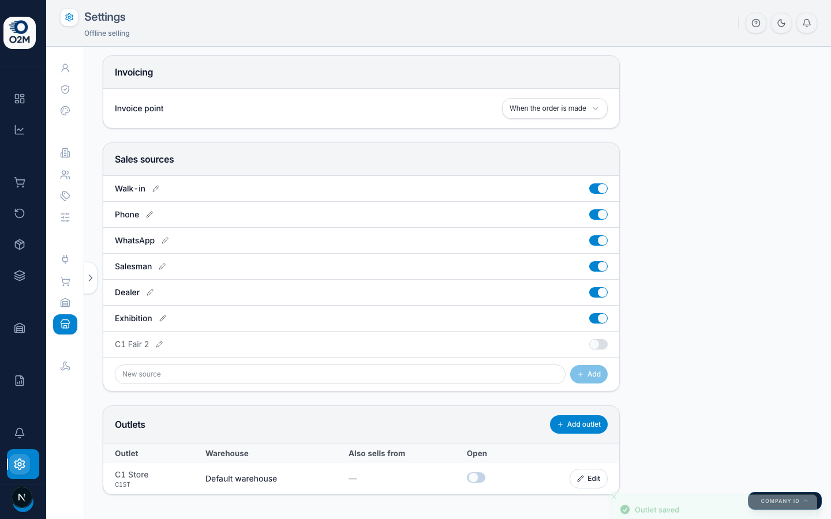Click Edit for C1 Store outlet
This screenshot has height=519, width=831.
point(589,479)
